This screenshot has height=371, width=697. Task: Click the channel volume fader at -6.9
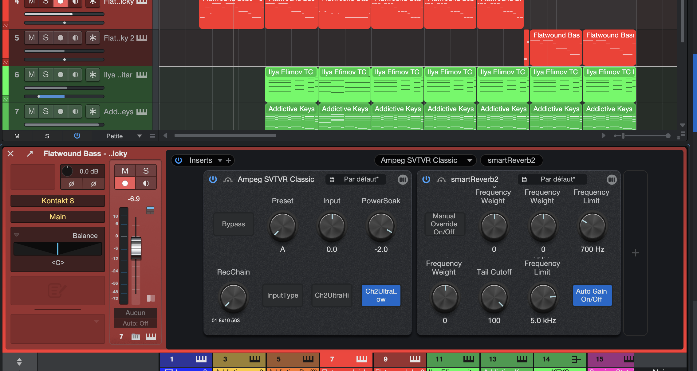(136, 248)
